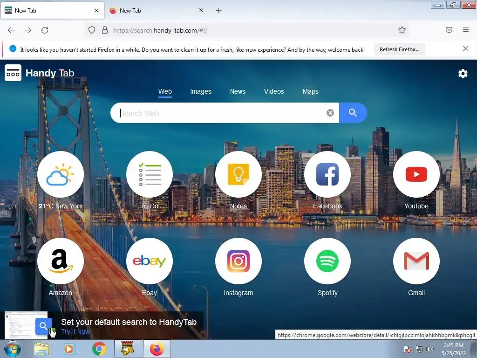Click the blue search magnifier button
Image resolution: width=477 pixels, height=358 pixels.
pyautogui.click(x=353, y=113)
